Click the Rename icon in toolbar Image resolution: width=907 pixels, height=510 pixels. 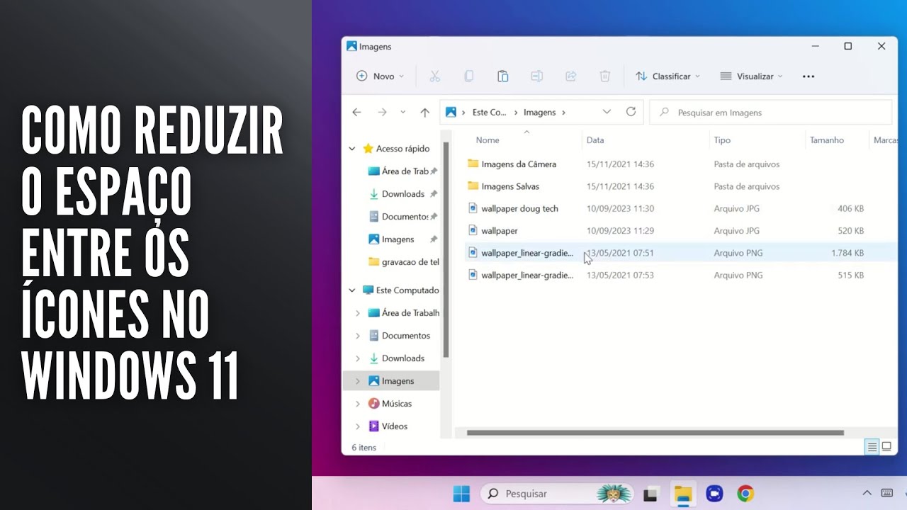coord(536,76)
